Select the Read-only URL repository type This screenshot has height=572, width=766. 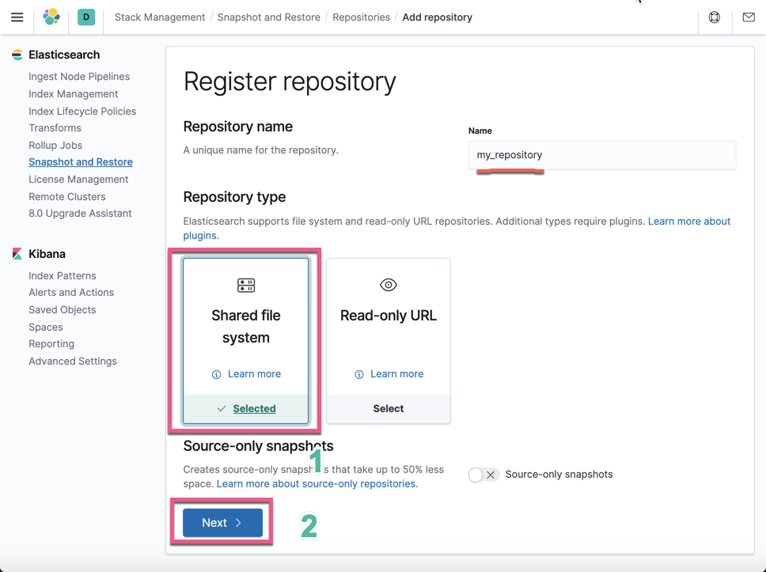click(x=388, y=407)
